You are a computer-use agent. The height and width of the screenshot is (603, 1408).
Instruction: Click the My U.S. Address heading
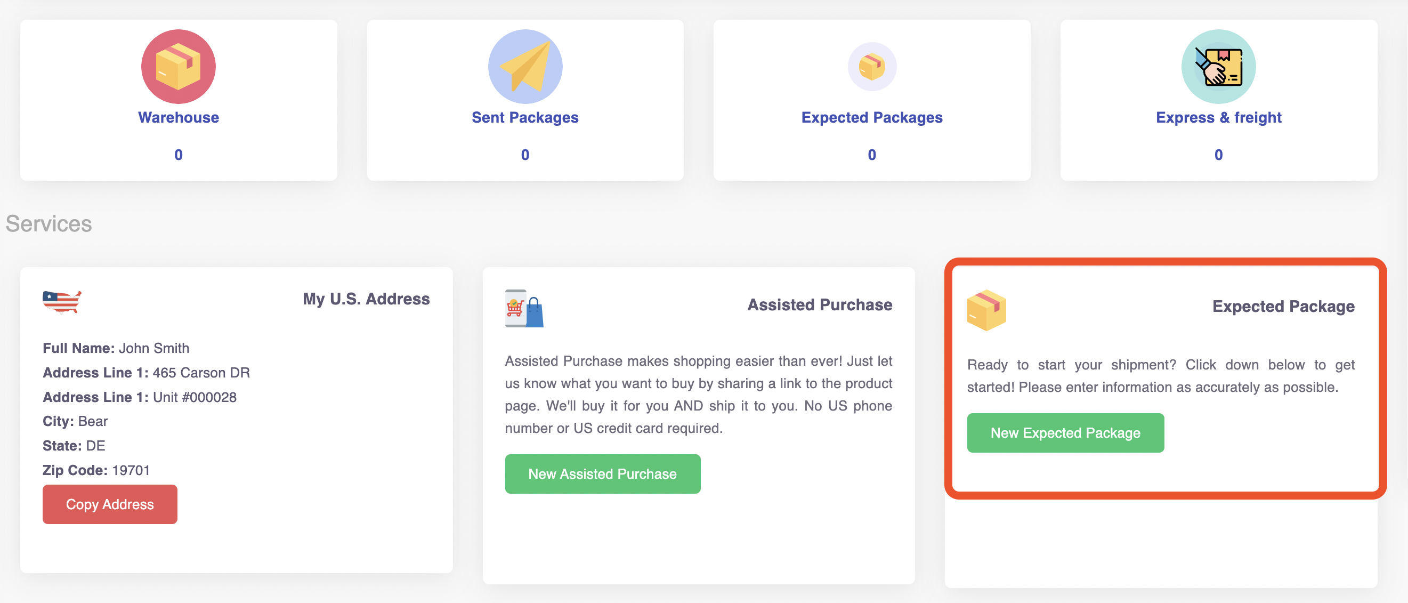click(366, 299)
